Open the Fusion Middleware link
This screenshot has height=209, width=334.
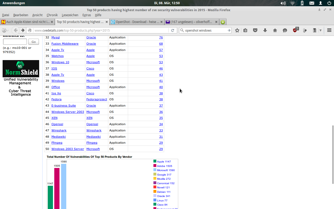pyautogui.click(x=65, y=44)
